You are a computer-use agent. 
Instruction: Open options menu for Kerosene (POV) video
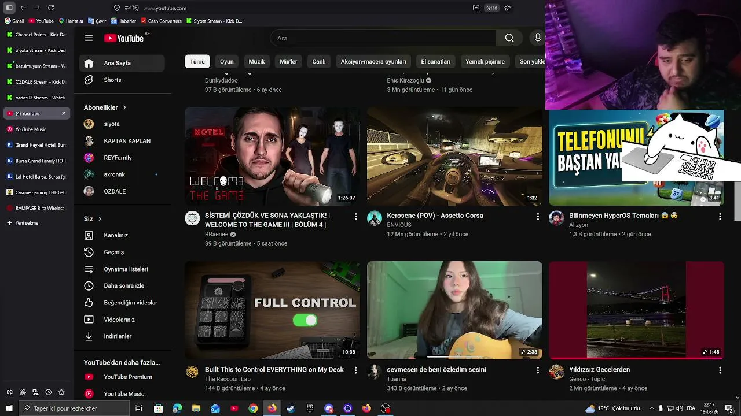tap(538, 216)
